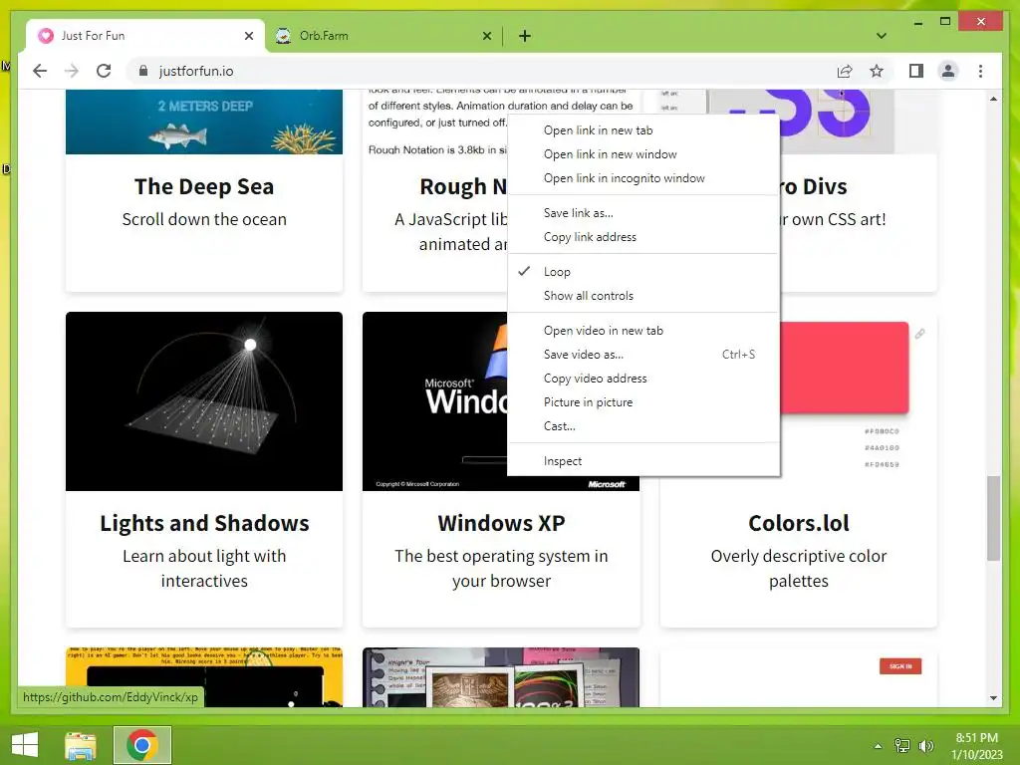The image size is (1020, 765).
Task: Click the Lights and Shadows thumbnail
Action: tap(203, 401)
